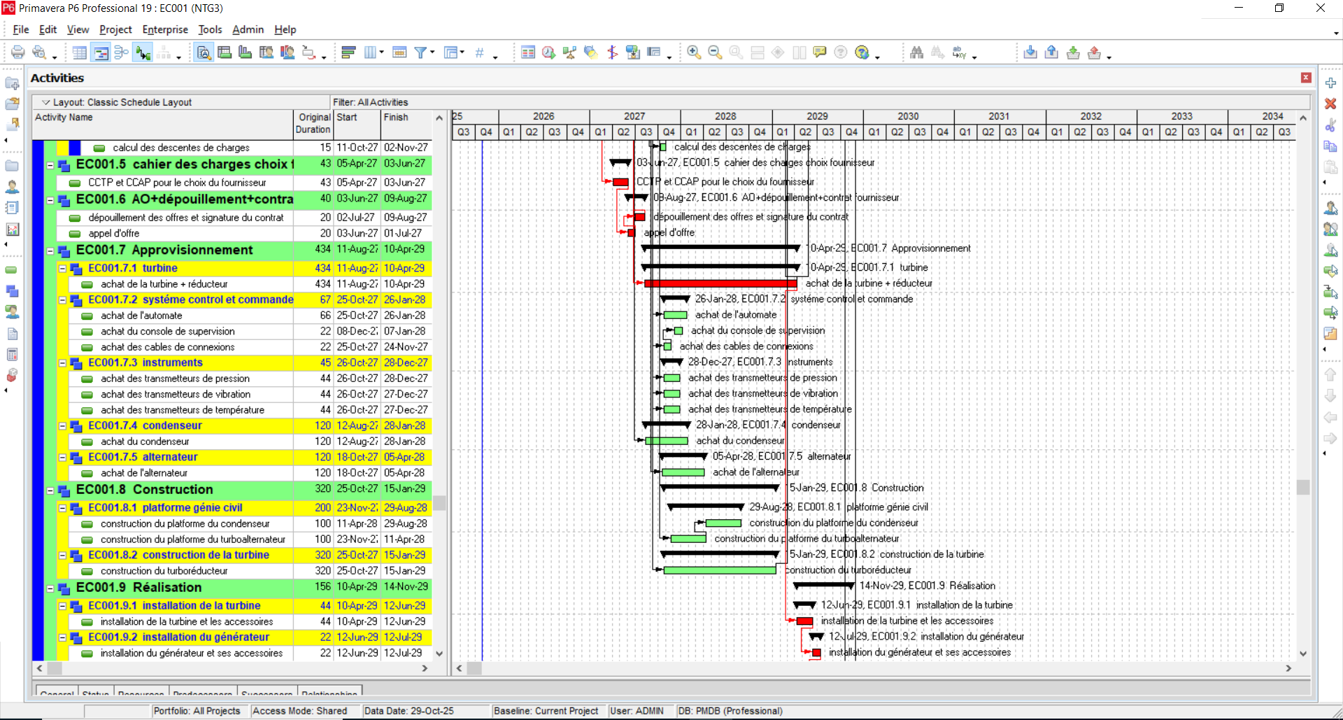Viewport: 1343px width, 720px height.
Task: Collapse the EC001.7 Approvisionnement WBS node
Action: pos(50,251)
